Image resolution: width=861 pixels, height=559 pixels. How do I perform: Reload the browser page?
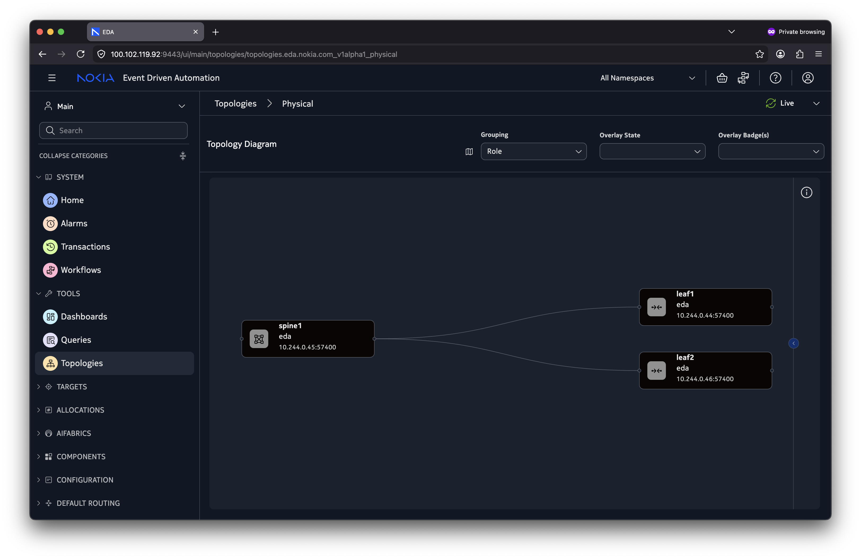click(x=81, y=54)
